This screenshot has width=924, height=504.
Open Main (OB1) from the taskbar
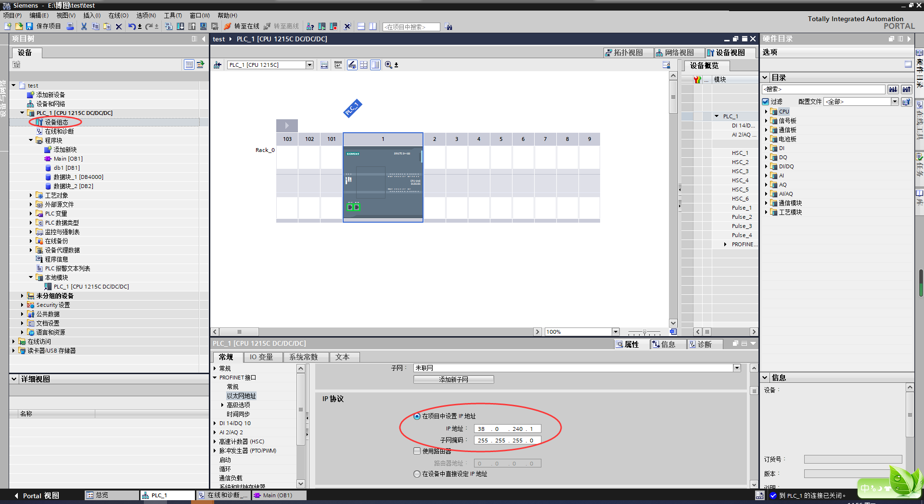pyautogui.click(x=278, y=495)
